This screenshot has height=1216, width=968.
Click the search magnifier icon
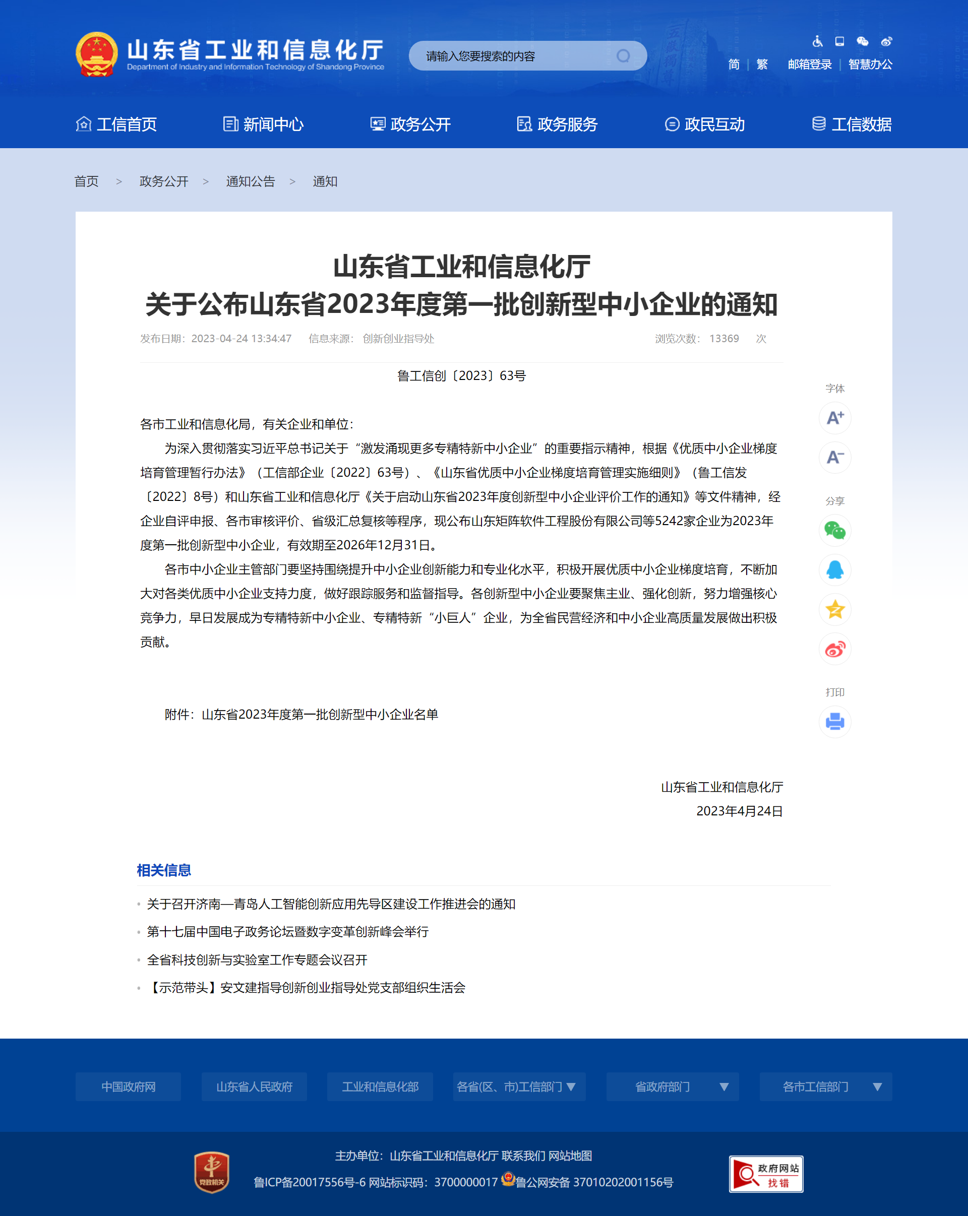(x=624, y=56)
